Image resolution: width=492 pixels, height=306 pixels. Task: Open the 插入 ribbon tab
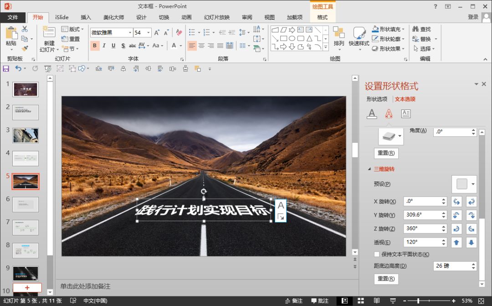click(86, 17)
